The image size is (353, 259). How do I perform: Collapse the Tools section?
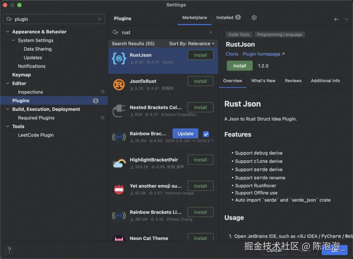tap(7, 126)
